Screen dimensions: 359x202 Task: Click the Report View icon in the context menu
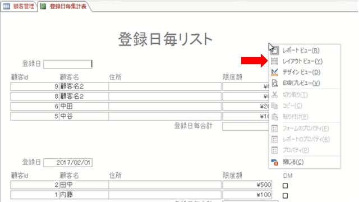click(x=274, y=50)
